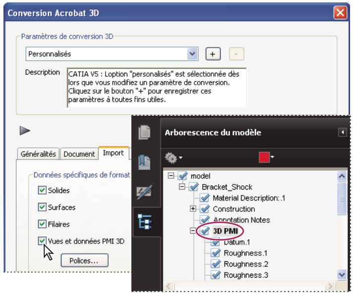Collapse the Arborescence du modèle panel arrow
Viewport: 353px width, 293px height.
(343, 132)
